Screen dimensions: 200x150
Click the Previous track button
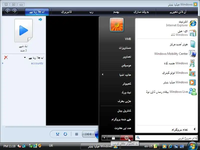coord(88,134)
